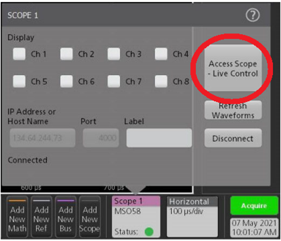Open the Scope 1 MSO58 badge

point(136,217)
